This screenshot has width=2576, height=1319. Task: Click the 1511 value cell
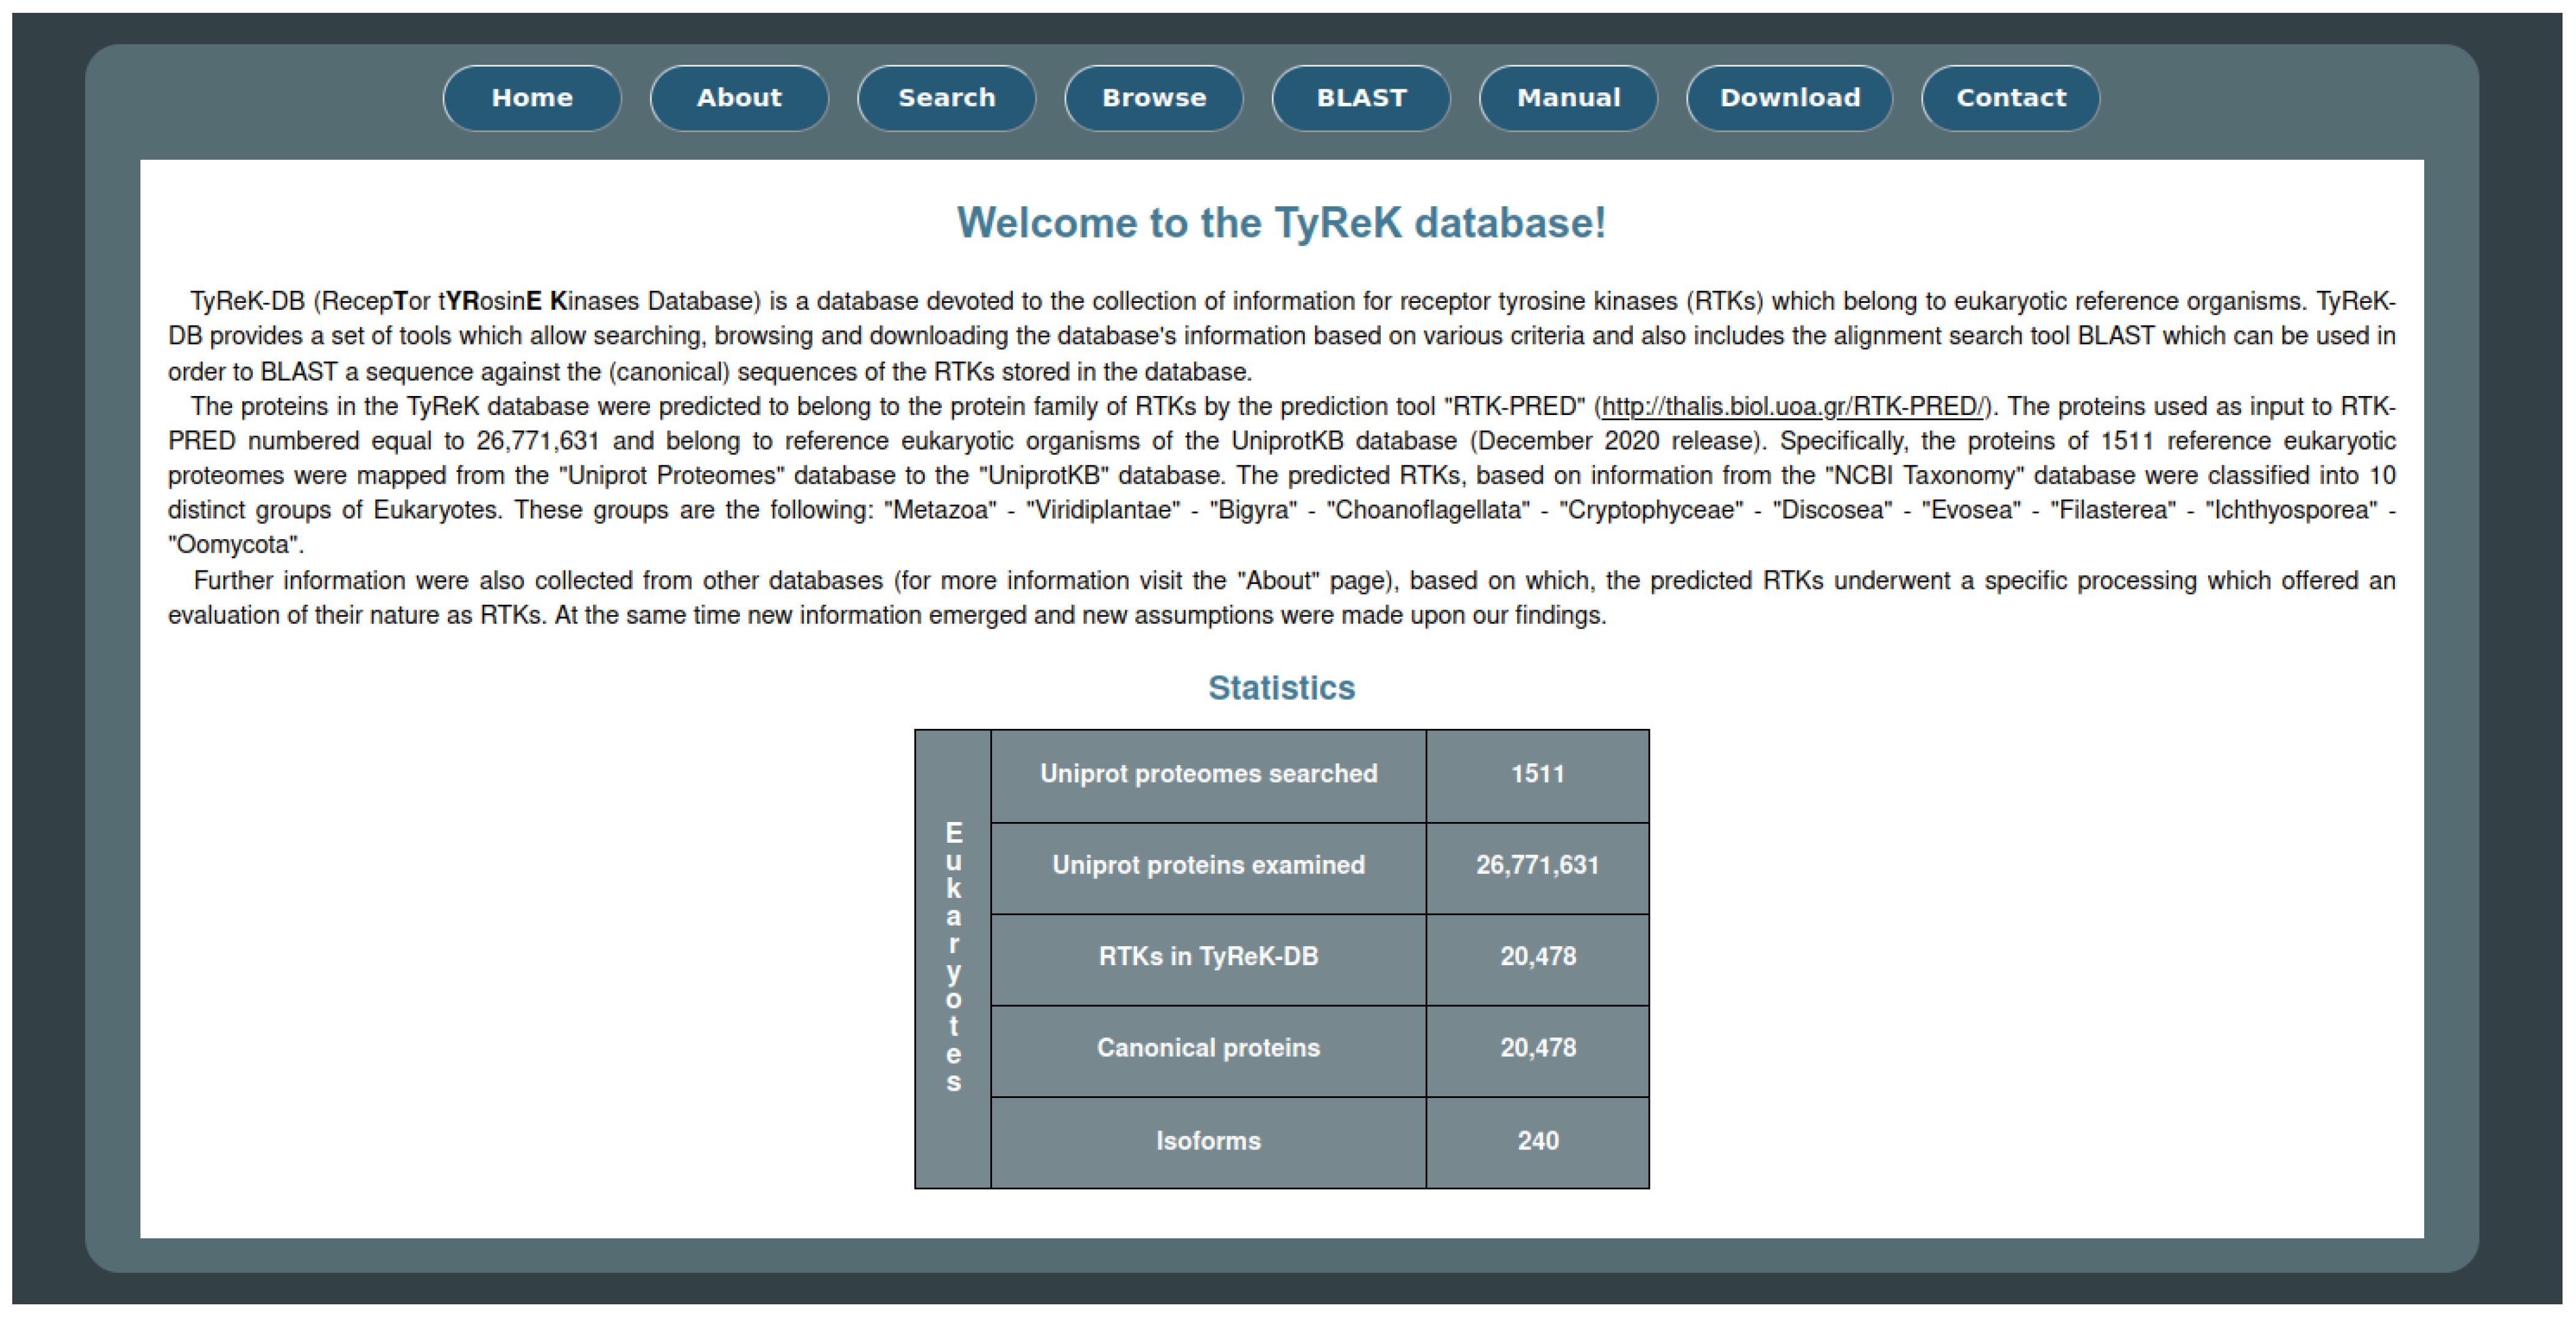point(1537,775)
